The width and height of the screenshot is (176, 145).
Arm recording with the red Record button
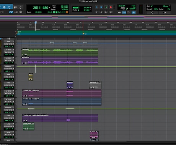(x=111, y=7)
